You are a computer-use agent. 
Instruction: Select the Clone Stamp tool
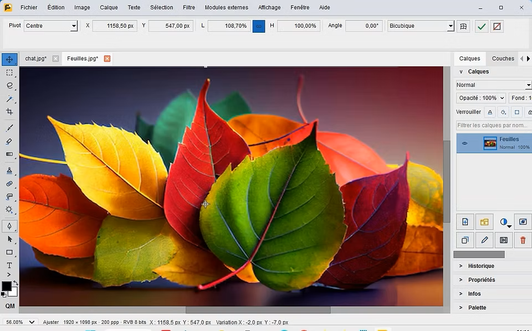pyautogui.click(x=9, y=170)
